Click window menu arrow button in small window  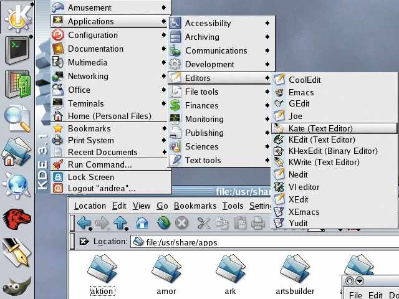click(360, 281)
